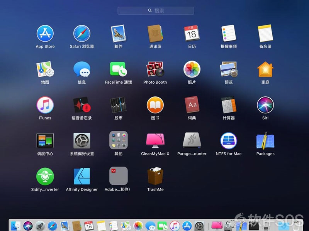Open 系统偏好设置 in the Launchpad grid
Viewport: 309px width, 231px height.
82,140
